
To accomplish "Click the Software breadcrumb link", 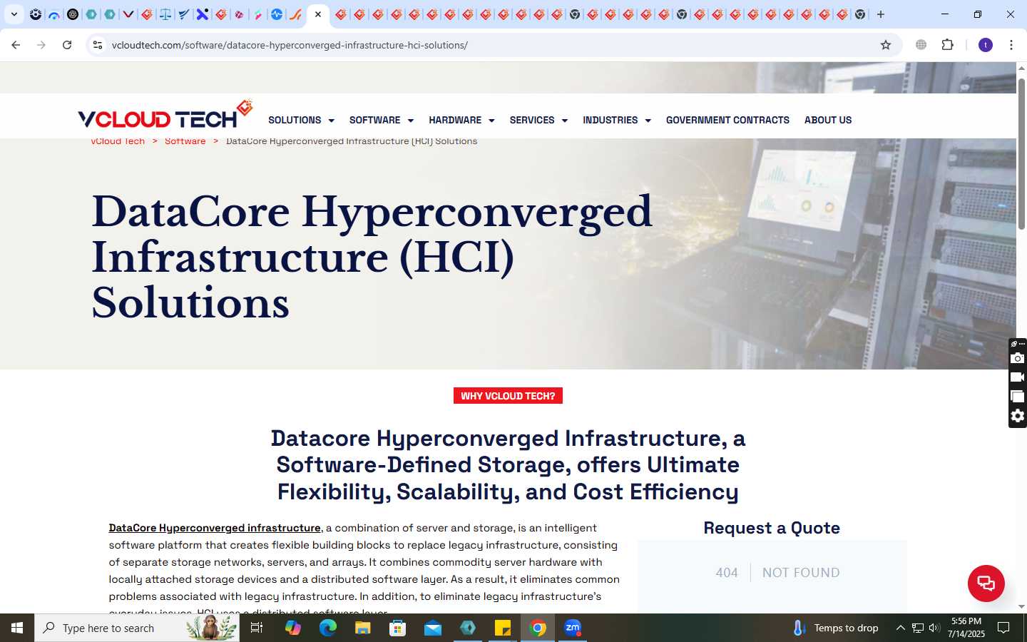I will pos(185,142).
